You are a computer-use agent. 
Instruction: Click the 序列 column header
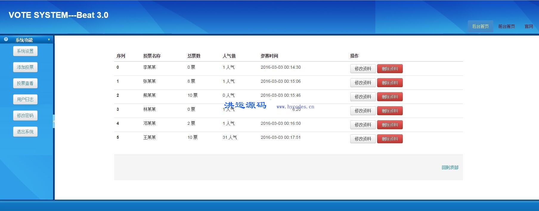tap(121, 56)
